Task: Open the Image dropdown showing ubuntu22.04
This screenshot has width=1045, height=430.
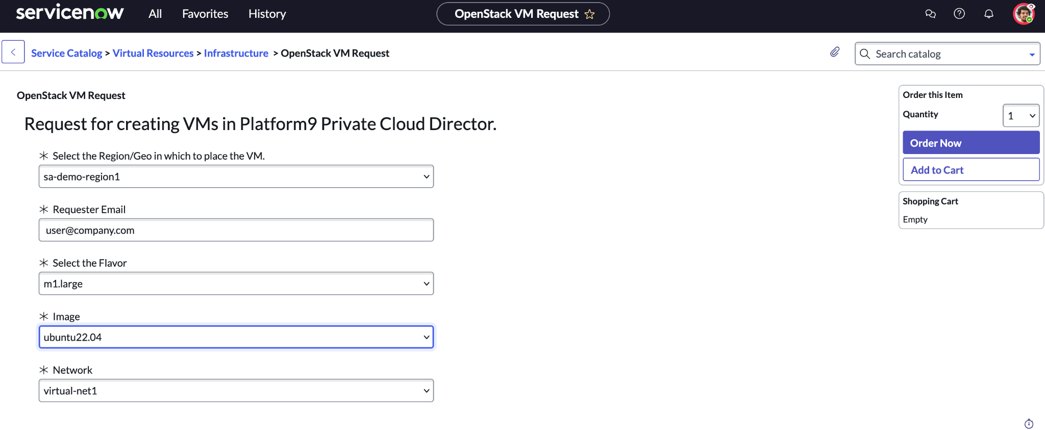Action: 236,337
